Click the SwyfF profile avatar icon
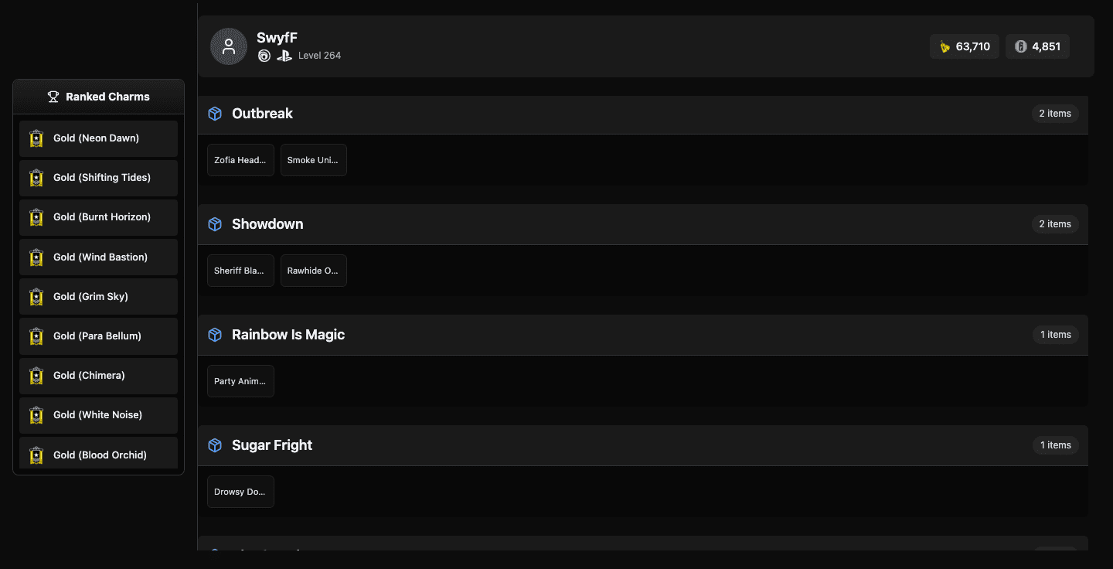The height and width of the screenshot is (569, 1113). [x=229, y=46]
